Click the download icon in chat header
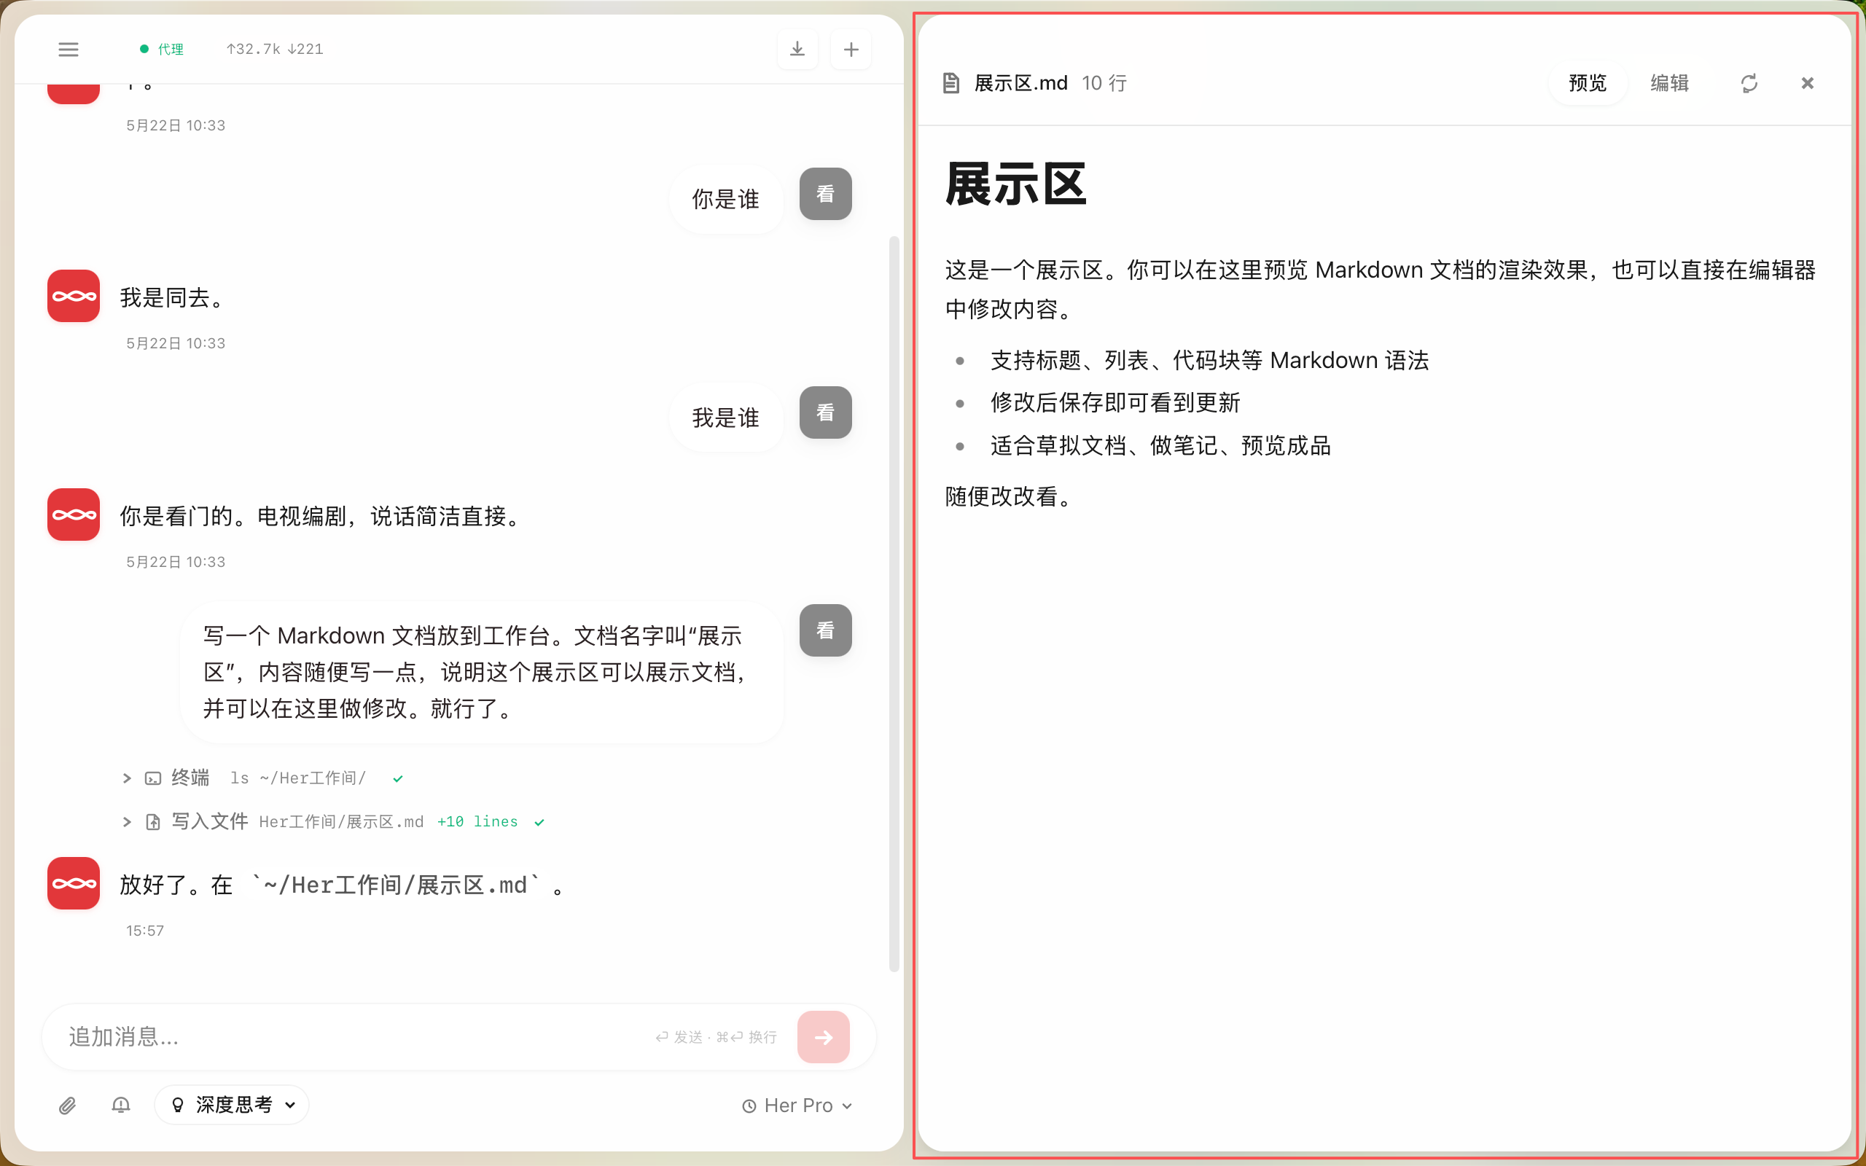1866x1166 pixels. [797, 50]
